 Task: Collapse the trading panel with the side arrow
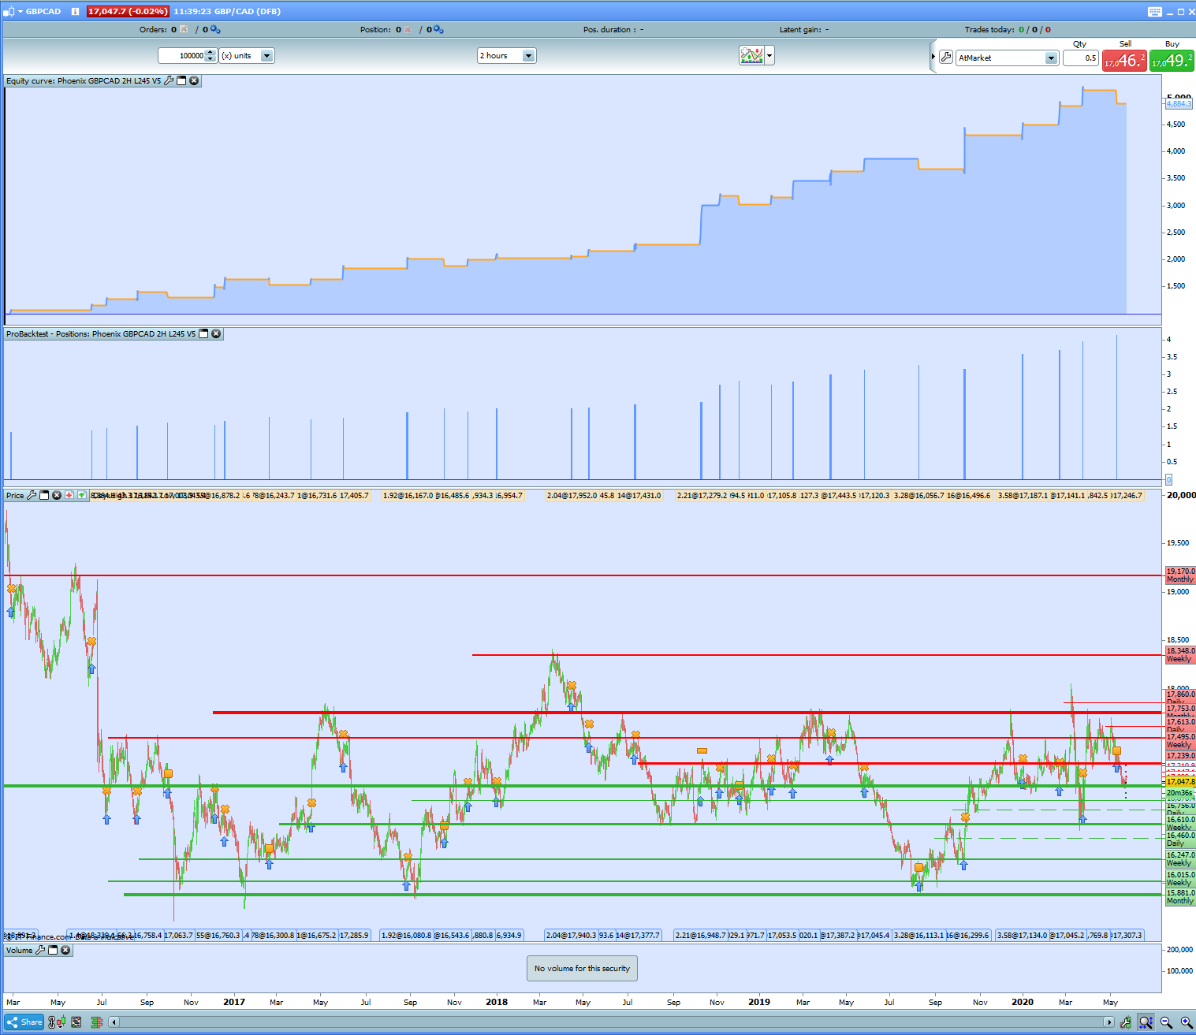click(x=933, y=57)
